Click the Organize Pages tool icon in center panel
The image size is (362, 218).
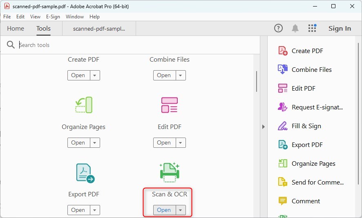point(84,105)
